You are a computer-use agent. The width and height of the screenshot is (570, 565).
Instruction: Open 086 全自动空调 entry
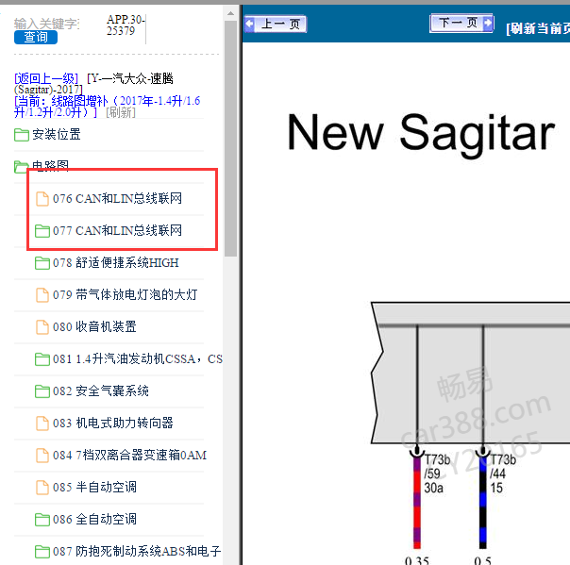click(94, 519)
